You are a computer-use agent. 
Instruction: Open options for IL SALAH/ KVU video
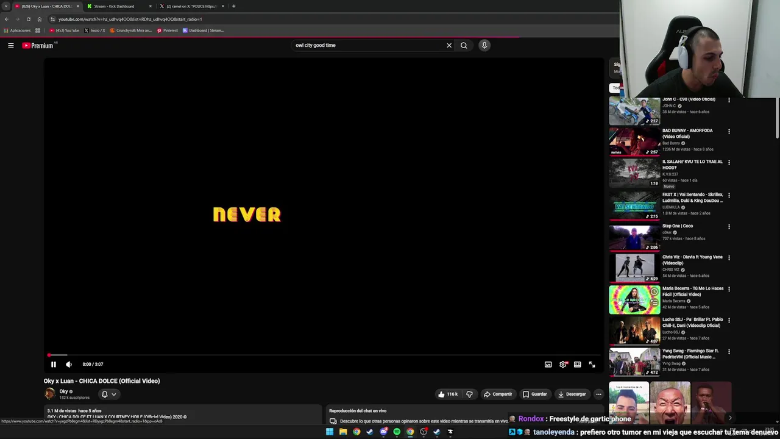[729, 162]
